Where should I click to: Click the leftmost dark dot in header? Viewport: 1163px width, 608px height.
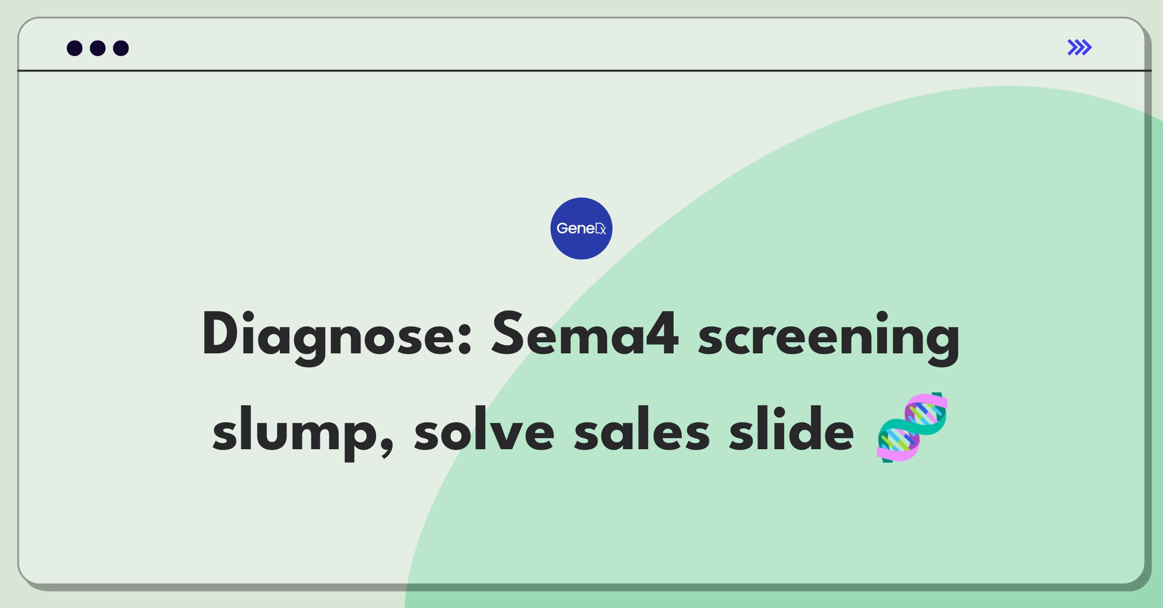pyautogui.click(x=75, y=48)
